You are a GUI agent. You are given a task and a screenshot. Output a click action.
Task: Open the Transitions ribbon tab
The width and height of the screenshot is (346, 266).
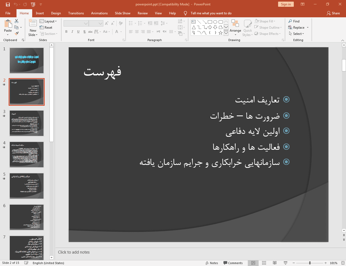click(76, 13)
